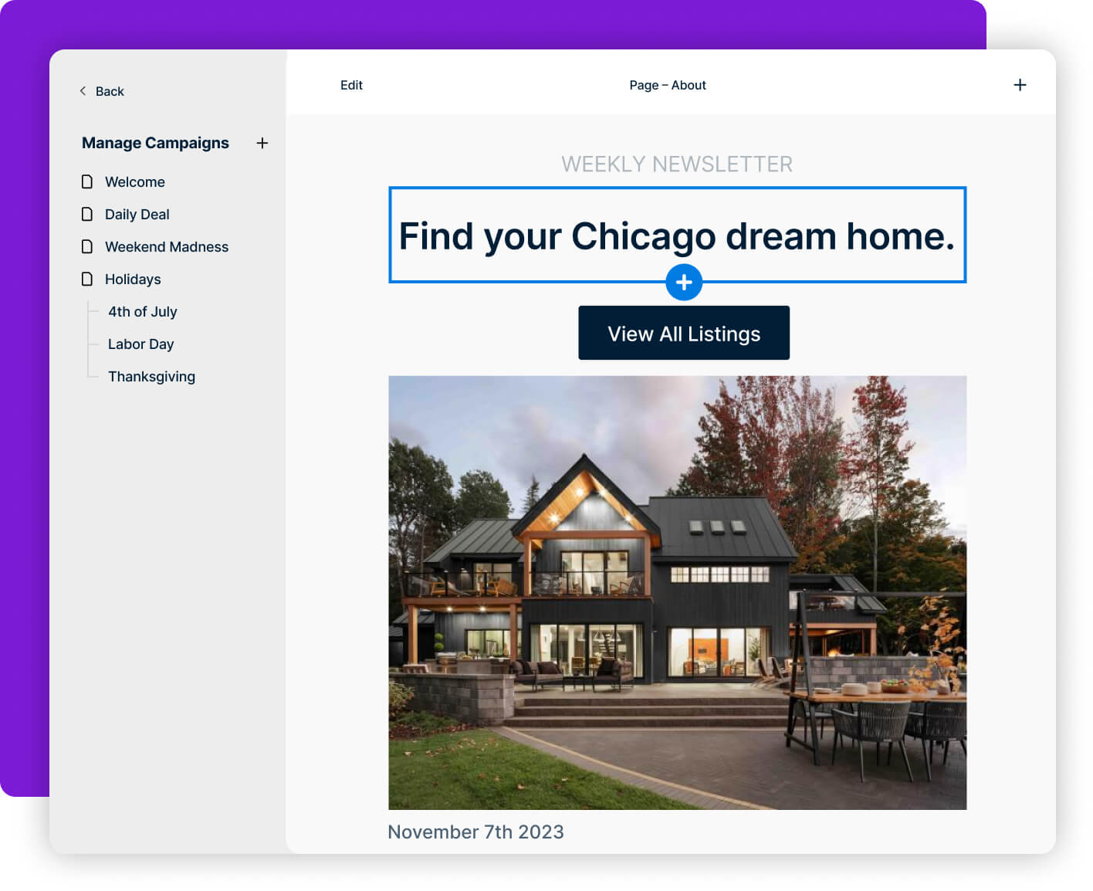1093x891 pixels.
Task: Select the Chicago dream home headline block
Action: pos(677,235)
